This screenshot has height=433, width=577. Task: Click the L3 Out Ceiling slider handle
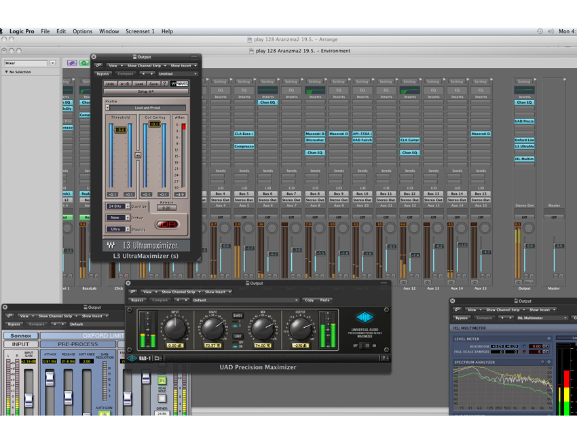tap(155, 124)
